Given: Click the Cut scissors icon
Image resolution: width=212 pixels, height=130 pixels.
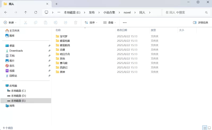Looking at the screenshot, I should click(25, 23).
